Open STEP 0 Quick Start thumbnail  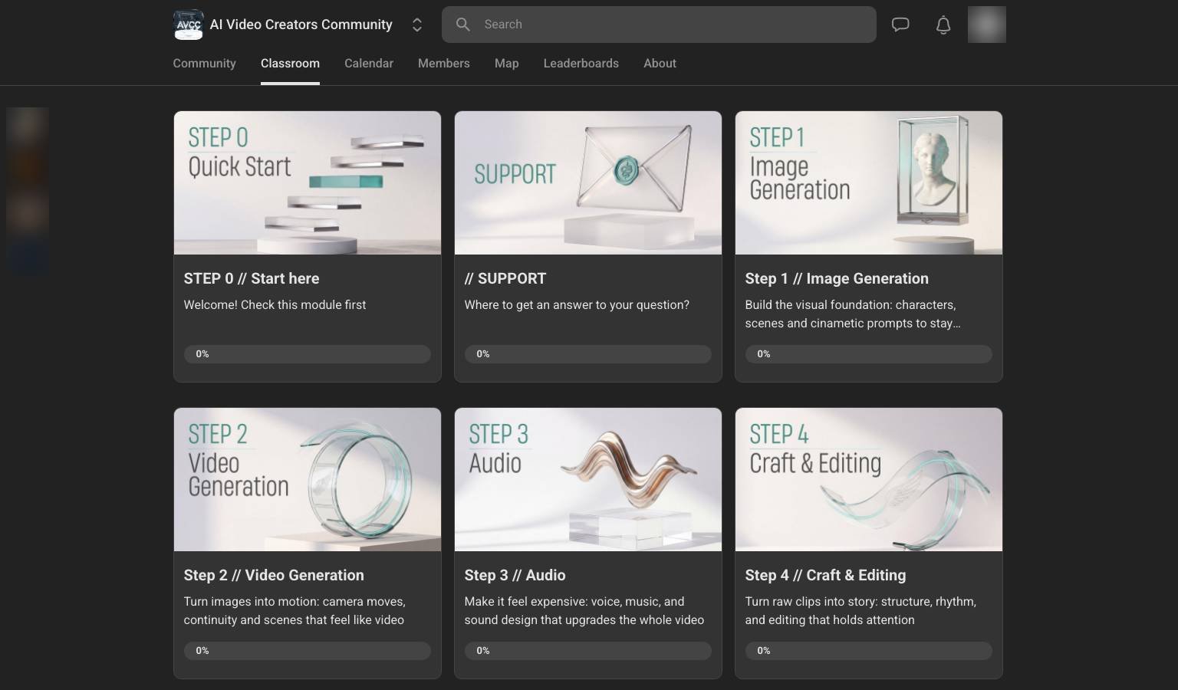[x=308, y=182]
